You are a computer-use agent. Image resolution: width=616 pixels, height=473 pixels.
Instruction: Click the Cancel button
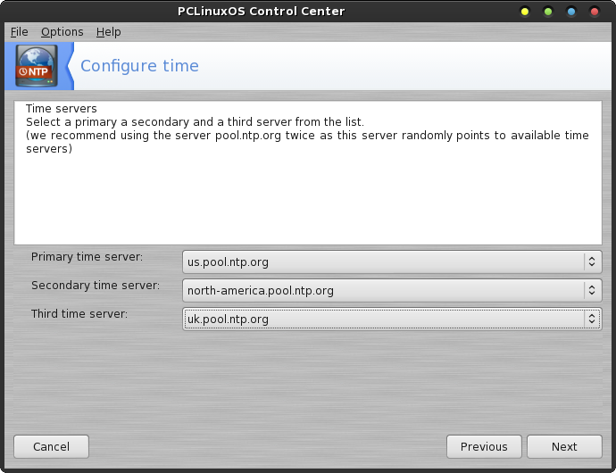click(52, 447)
